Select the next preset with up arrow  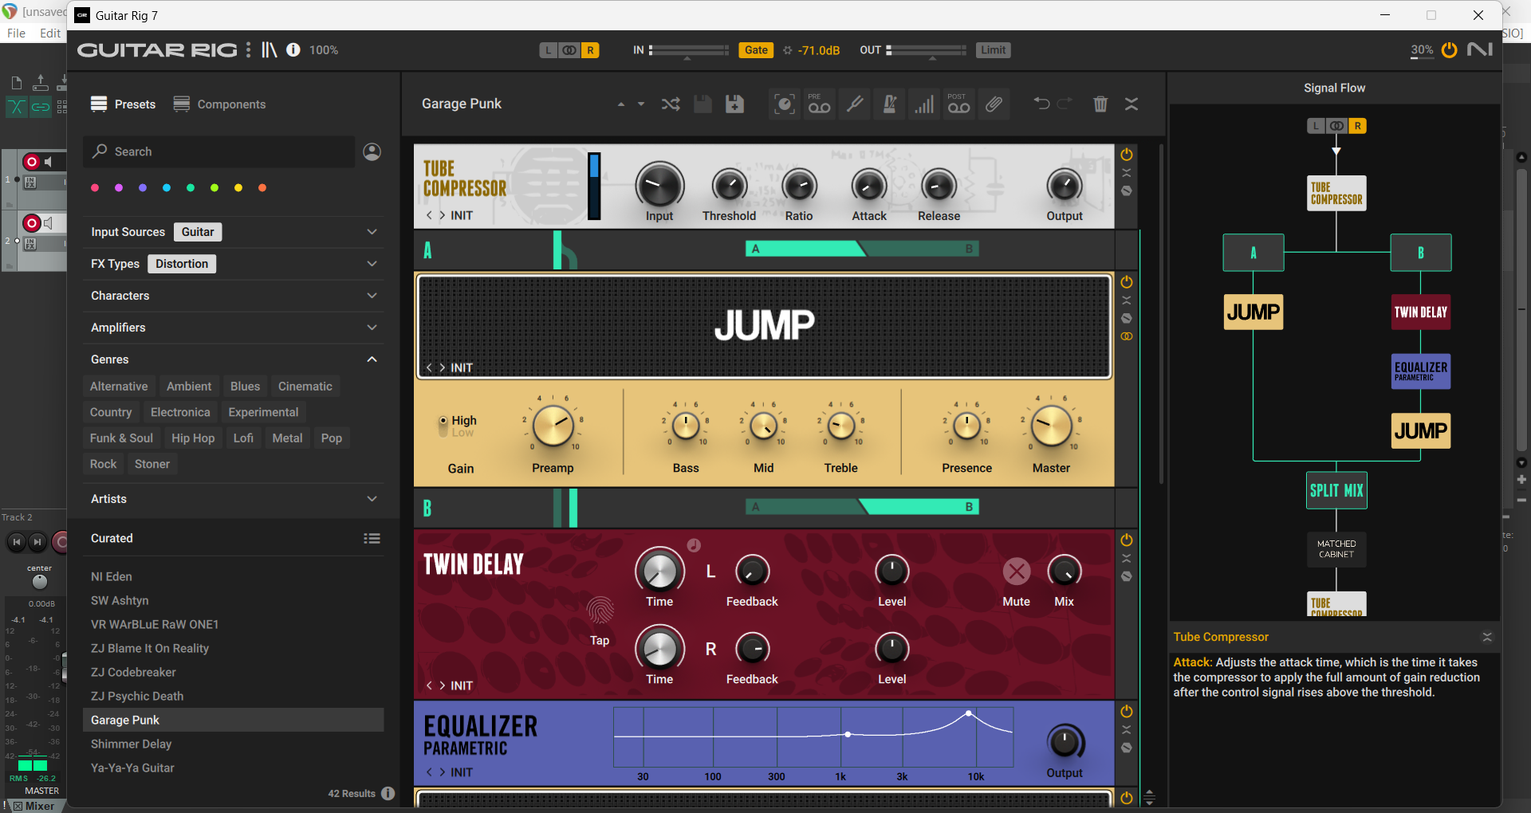[620, 104]
